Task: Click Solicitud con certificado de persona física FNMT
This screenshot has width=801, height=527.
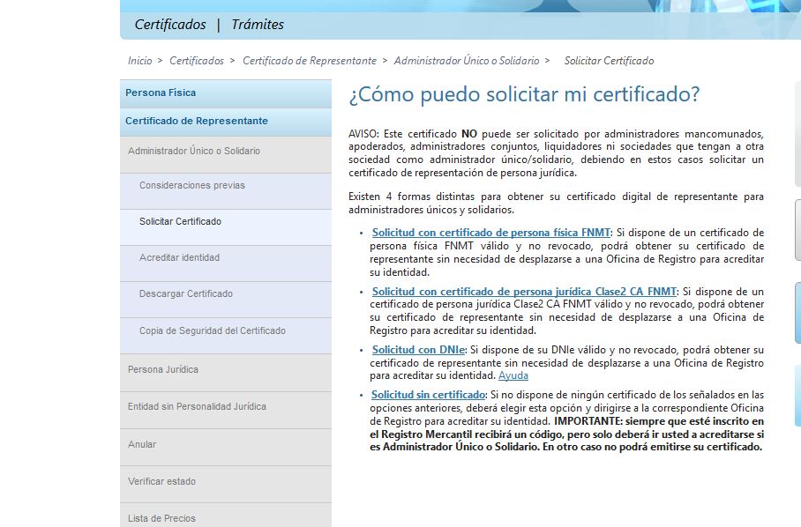Action: point(490,233)
